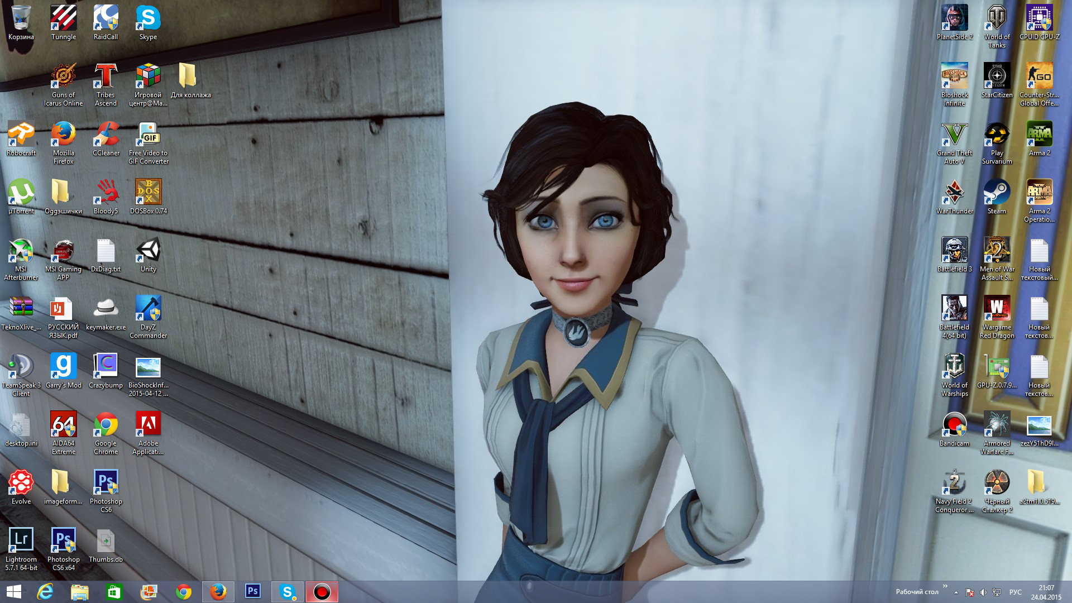Select the Guns of Icarus Online shortcut
Viewport: 1072px width, 603px height.
click(64, 84)
